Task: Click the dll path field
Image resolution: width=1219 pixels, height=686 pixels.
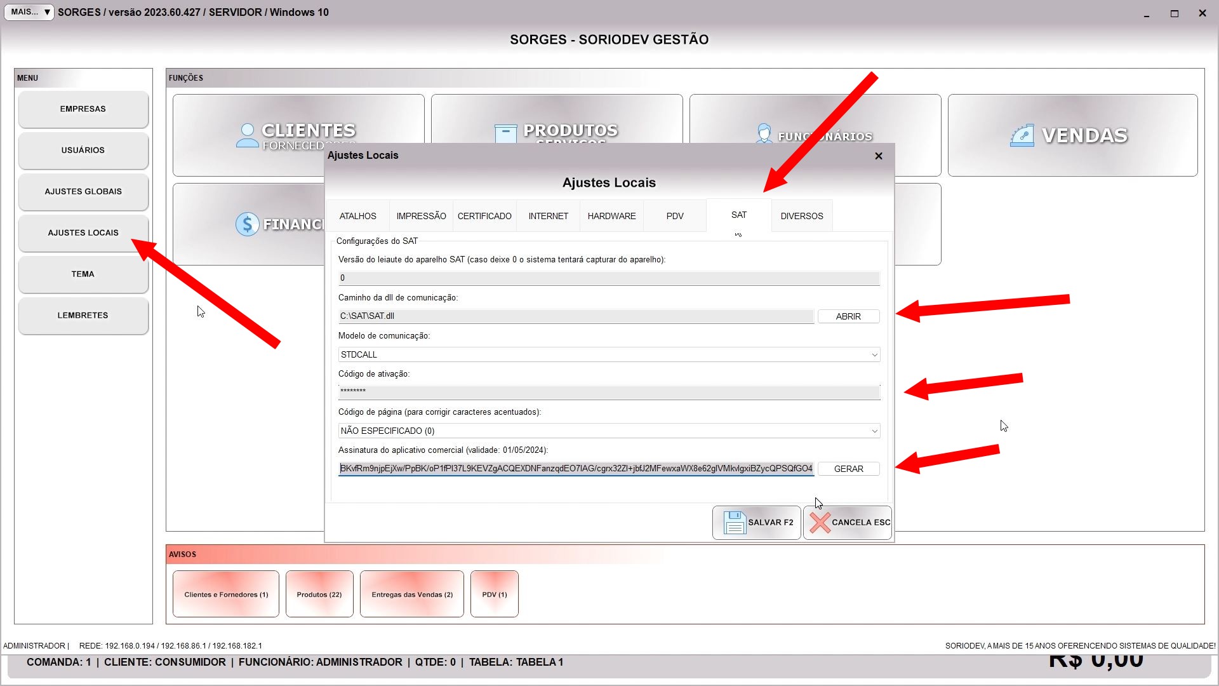Action: pyautogui.click(x=576, y=316)
